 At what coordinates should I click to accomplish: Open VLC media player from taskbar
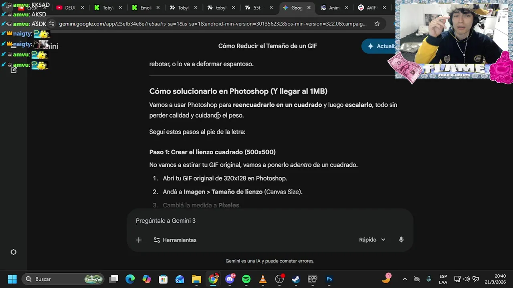[x=263, y=279]
